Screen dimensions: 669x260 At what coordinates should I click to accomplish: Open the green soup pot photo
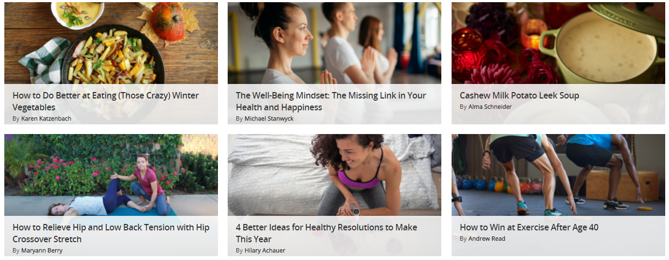[558, 43]
